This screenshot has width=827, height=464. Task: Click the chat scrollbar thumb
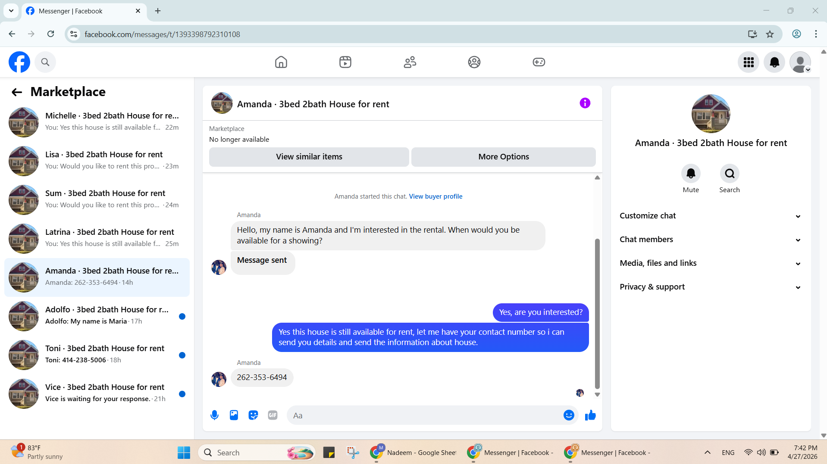click(597, 314)
